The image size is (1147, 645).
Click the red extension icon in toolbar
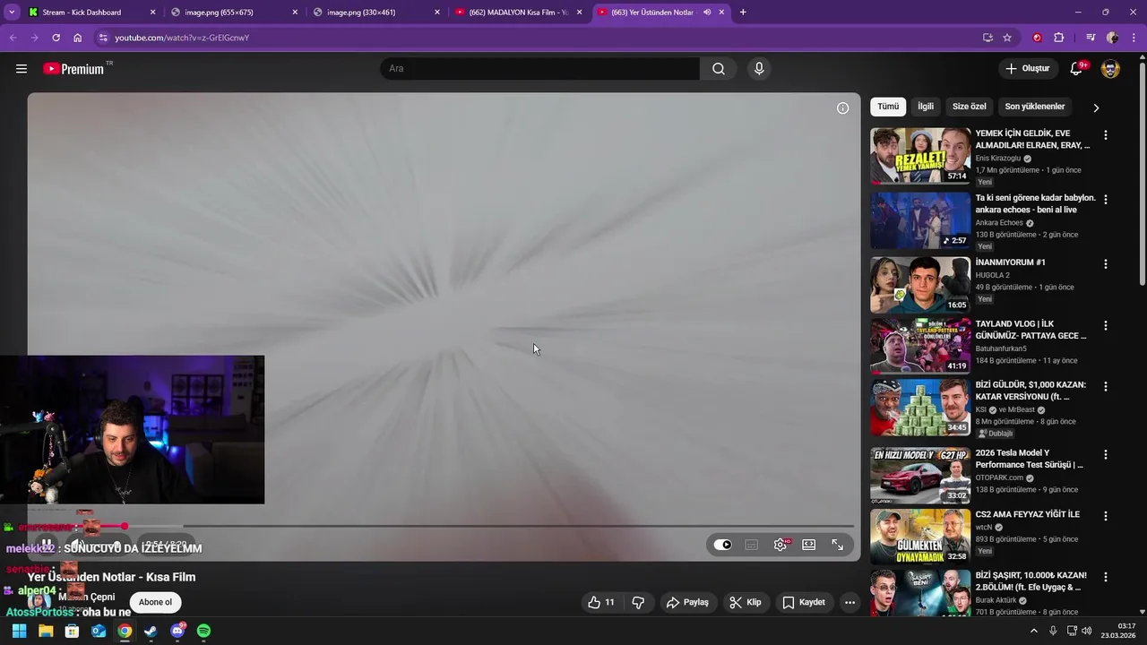[1038, 38]
